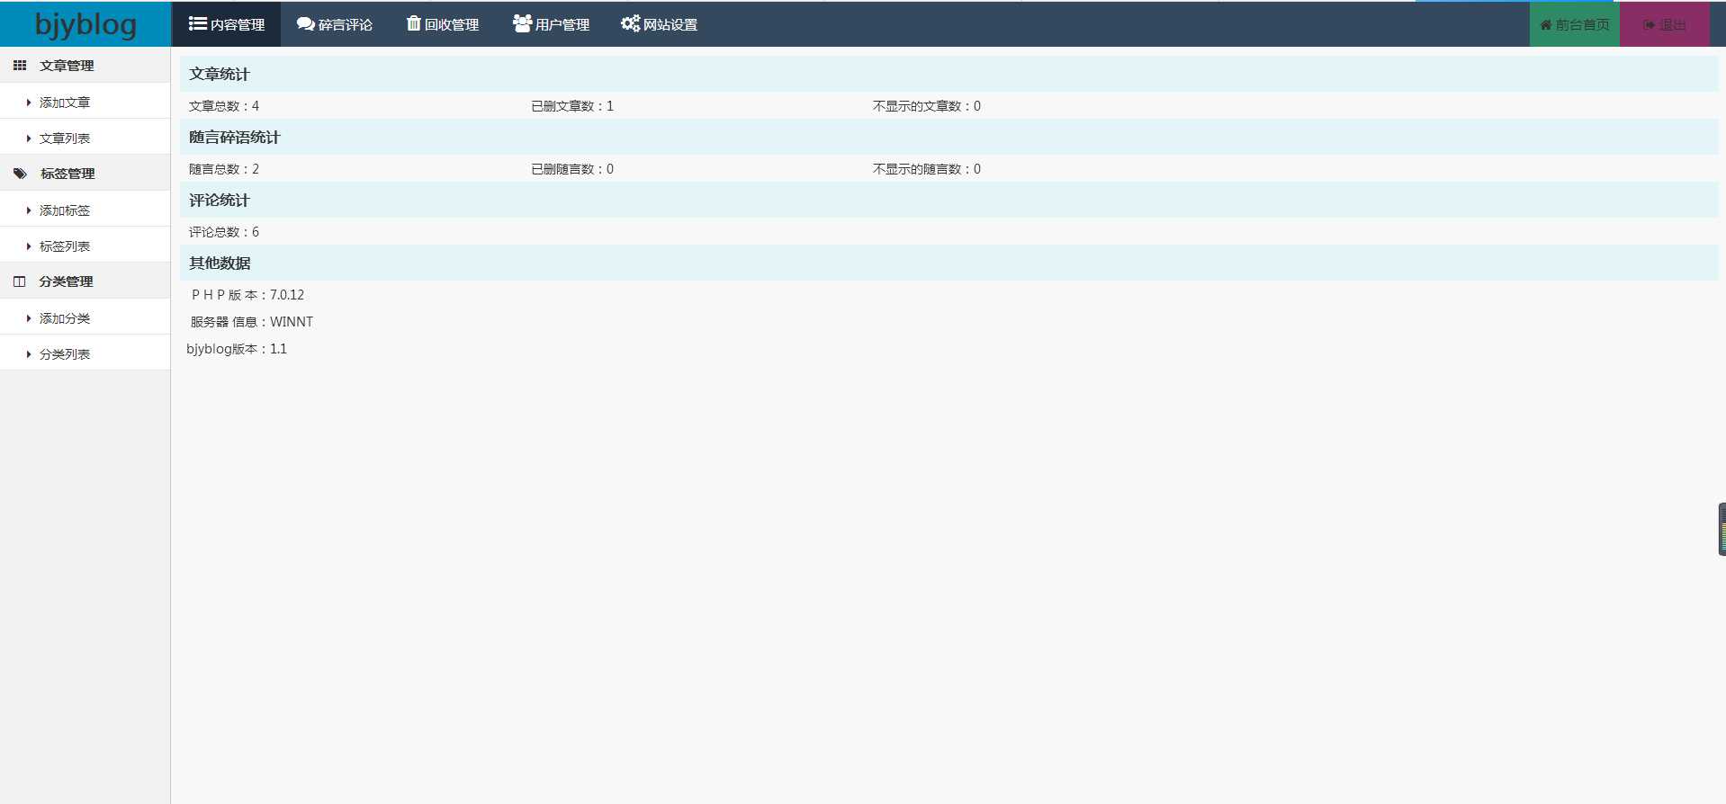
Task: Click the arrow beside 添加标签
Action: coord(29,210)
